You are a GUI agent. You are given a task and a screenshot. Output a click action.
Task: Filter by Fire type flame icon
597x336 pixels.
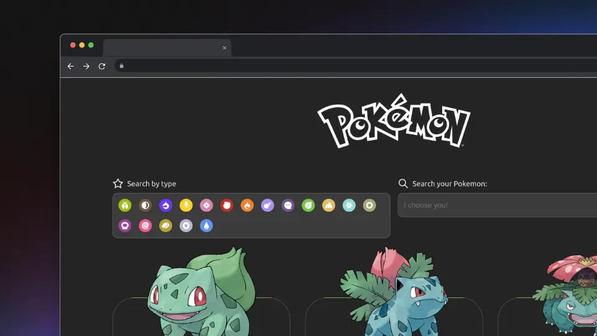(x=247, y=205)
